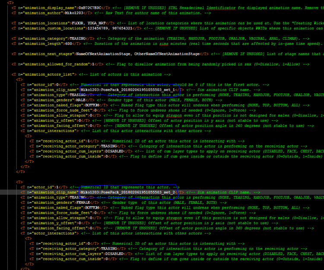Click the animation_length value "600"
Viewport: 324px width, 270px height.
pos(69,44)
